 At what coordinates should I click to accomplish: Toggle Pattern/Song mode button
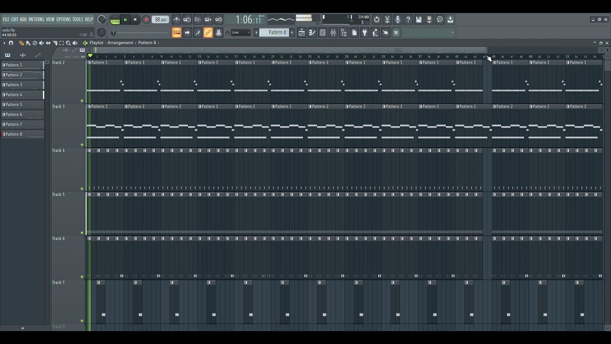pos(115,20)
